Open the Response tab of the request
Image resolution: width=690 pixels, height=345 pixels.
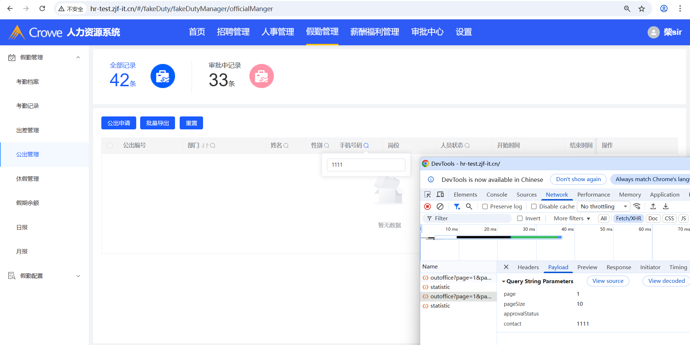[x=619, y=267]
